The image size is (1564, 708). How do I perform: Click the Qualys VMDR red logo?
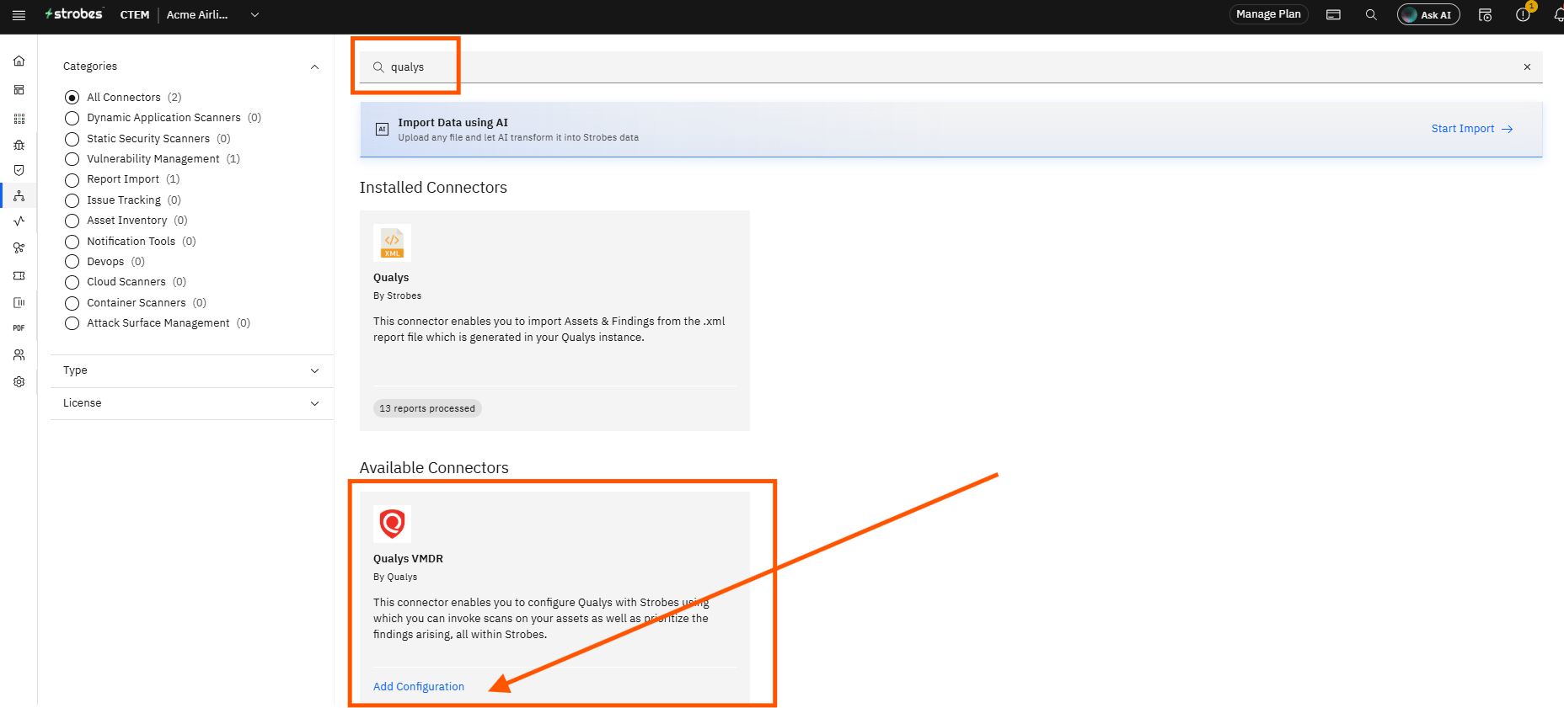392,524
